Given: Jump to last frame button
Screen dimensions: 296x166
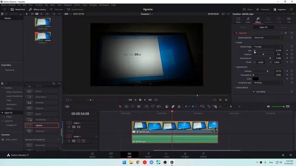Looking at the screenshot, I should (150, 100).
